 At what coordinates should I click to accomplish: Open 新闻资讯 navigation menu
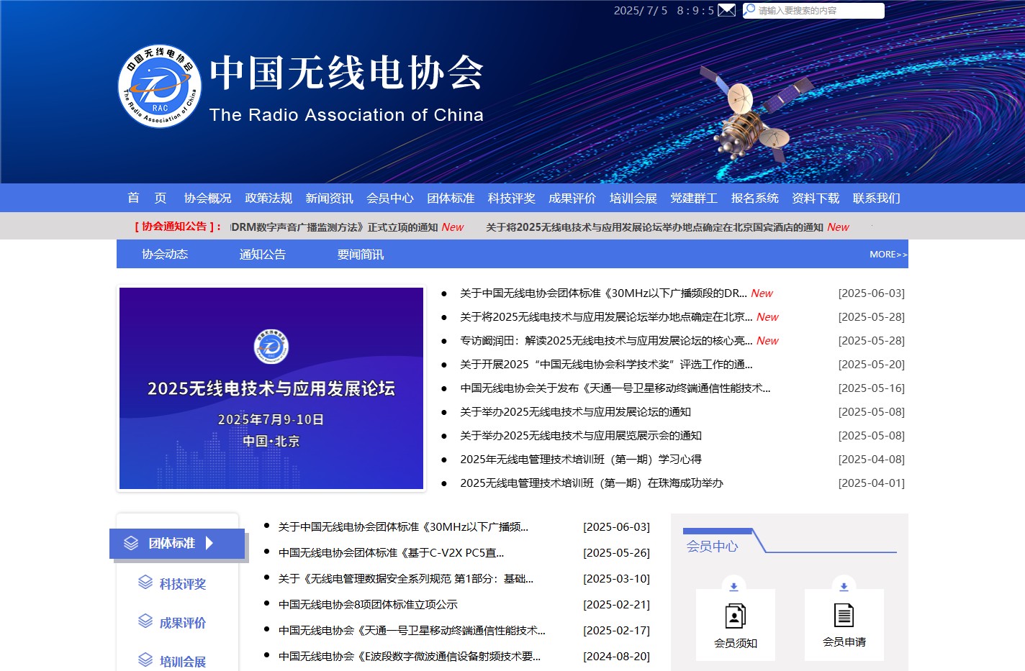[329, 198]
